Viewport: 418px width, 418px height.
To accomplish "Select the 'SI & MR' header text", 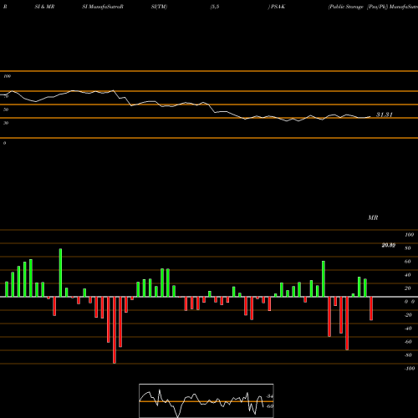I will [x=44, y=7].
